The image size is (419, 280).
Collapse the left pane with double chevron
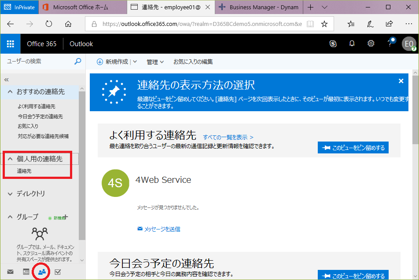point(7,80)
